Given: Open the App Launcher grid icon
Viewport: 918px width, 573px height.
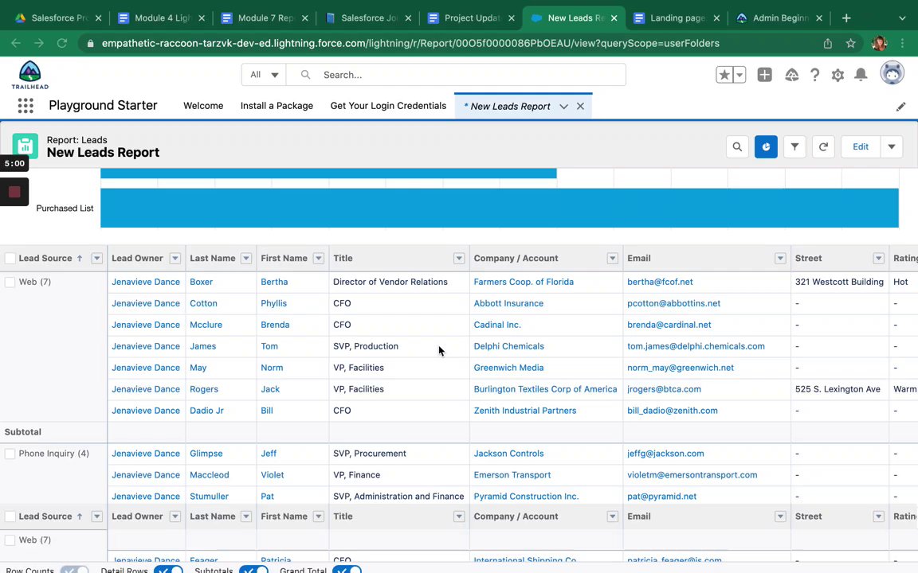Looking at the screenshot, I should click(25, 105).
